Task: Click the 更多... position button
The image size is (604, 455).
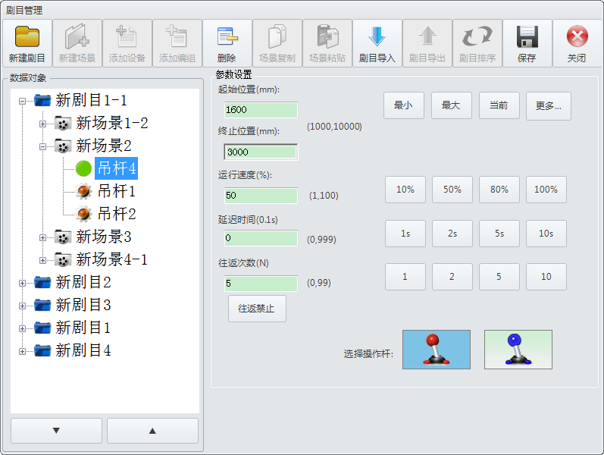Action: pyautogui.click(x=548, y=106)
